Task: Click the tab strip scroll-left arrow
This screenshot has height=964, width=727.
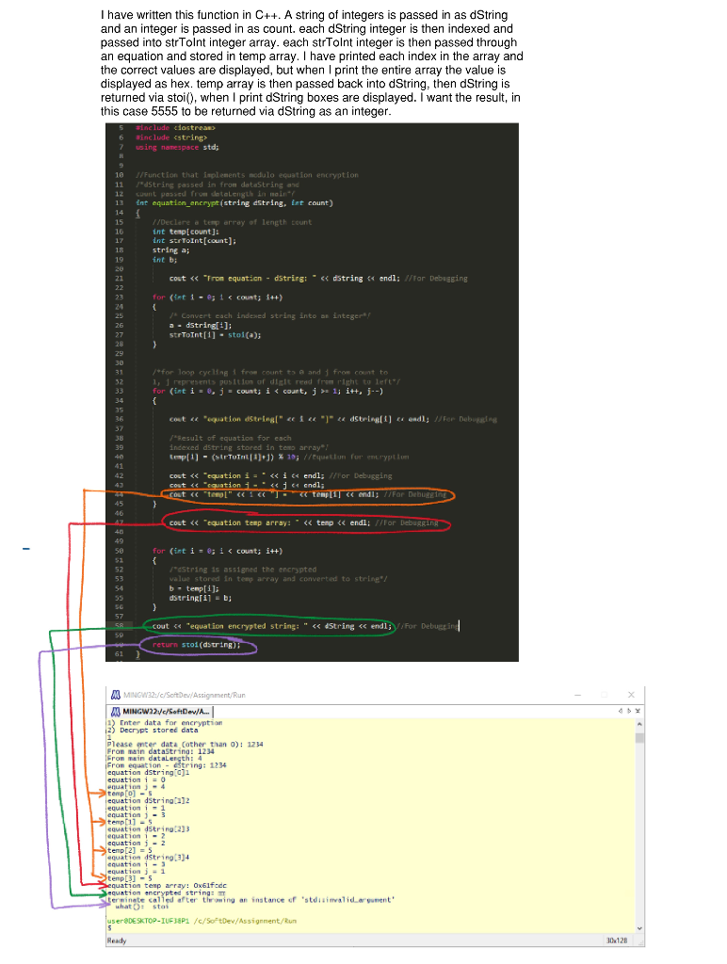Action: pyautogui.click(x=621, y=712)
